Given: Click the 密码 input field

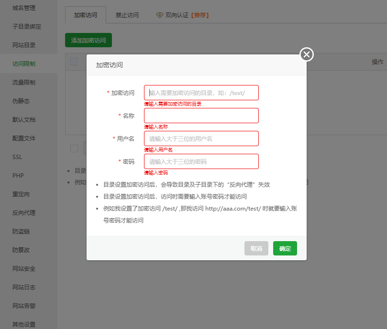Looking at the screenshot, I should coord(201,161).
